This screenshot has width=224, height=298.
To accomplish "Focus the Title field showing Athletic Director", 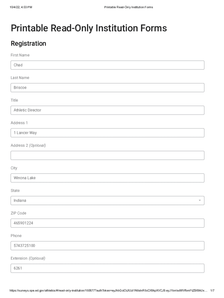I will pyautogui.click(x=107, y=110).
